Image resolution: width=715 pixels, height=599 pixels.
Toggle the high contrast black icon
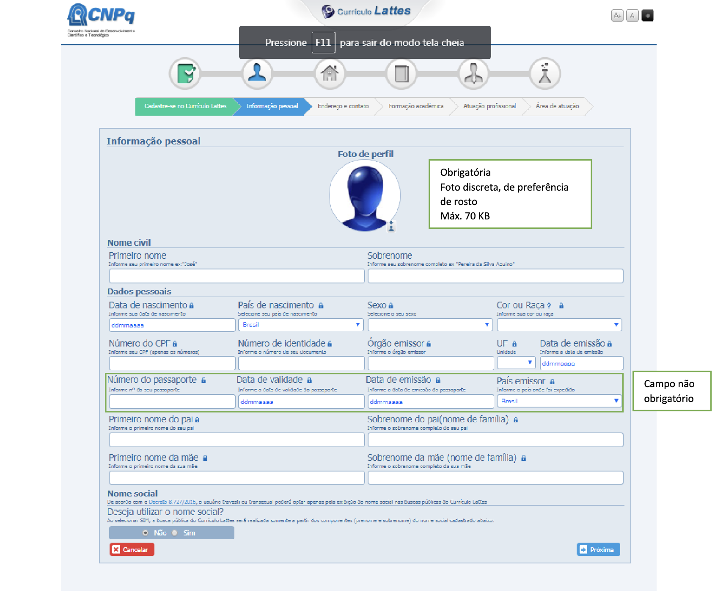647,16
